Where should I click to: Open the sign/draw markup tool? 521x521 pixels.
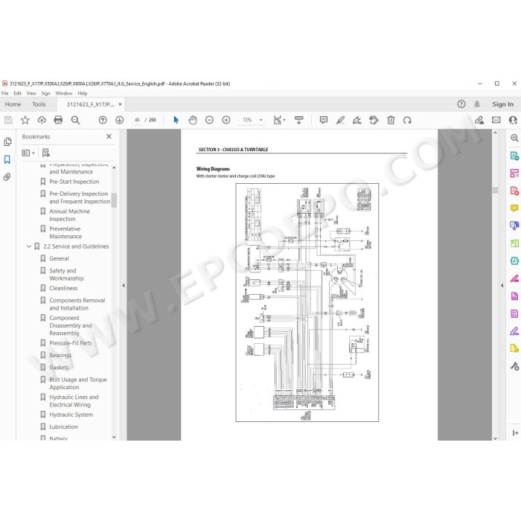(x=357, y=120)
